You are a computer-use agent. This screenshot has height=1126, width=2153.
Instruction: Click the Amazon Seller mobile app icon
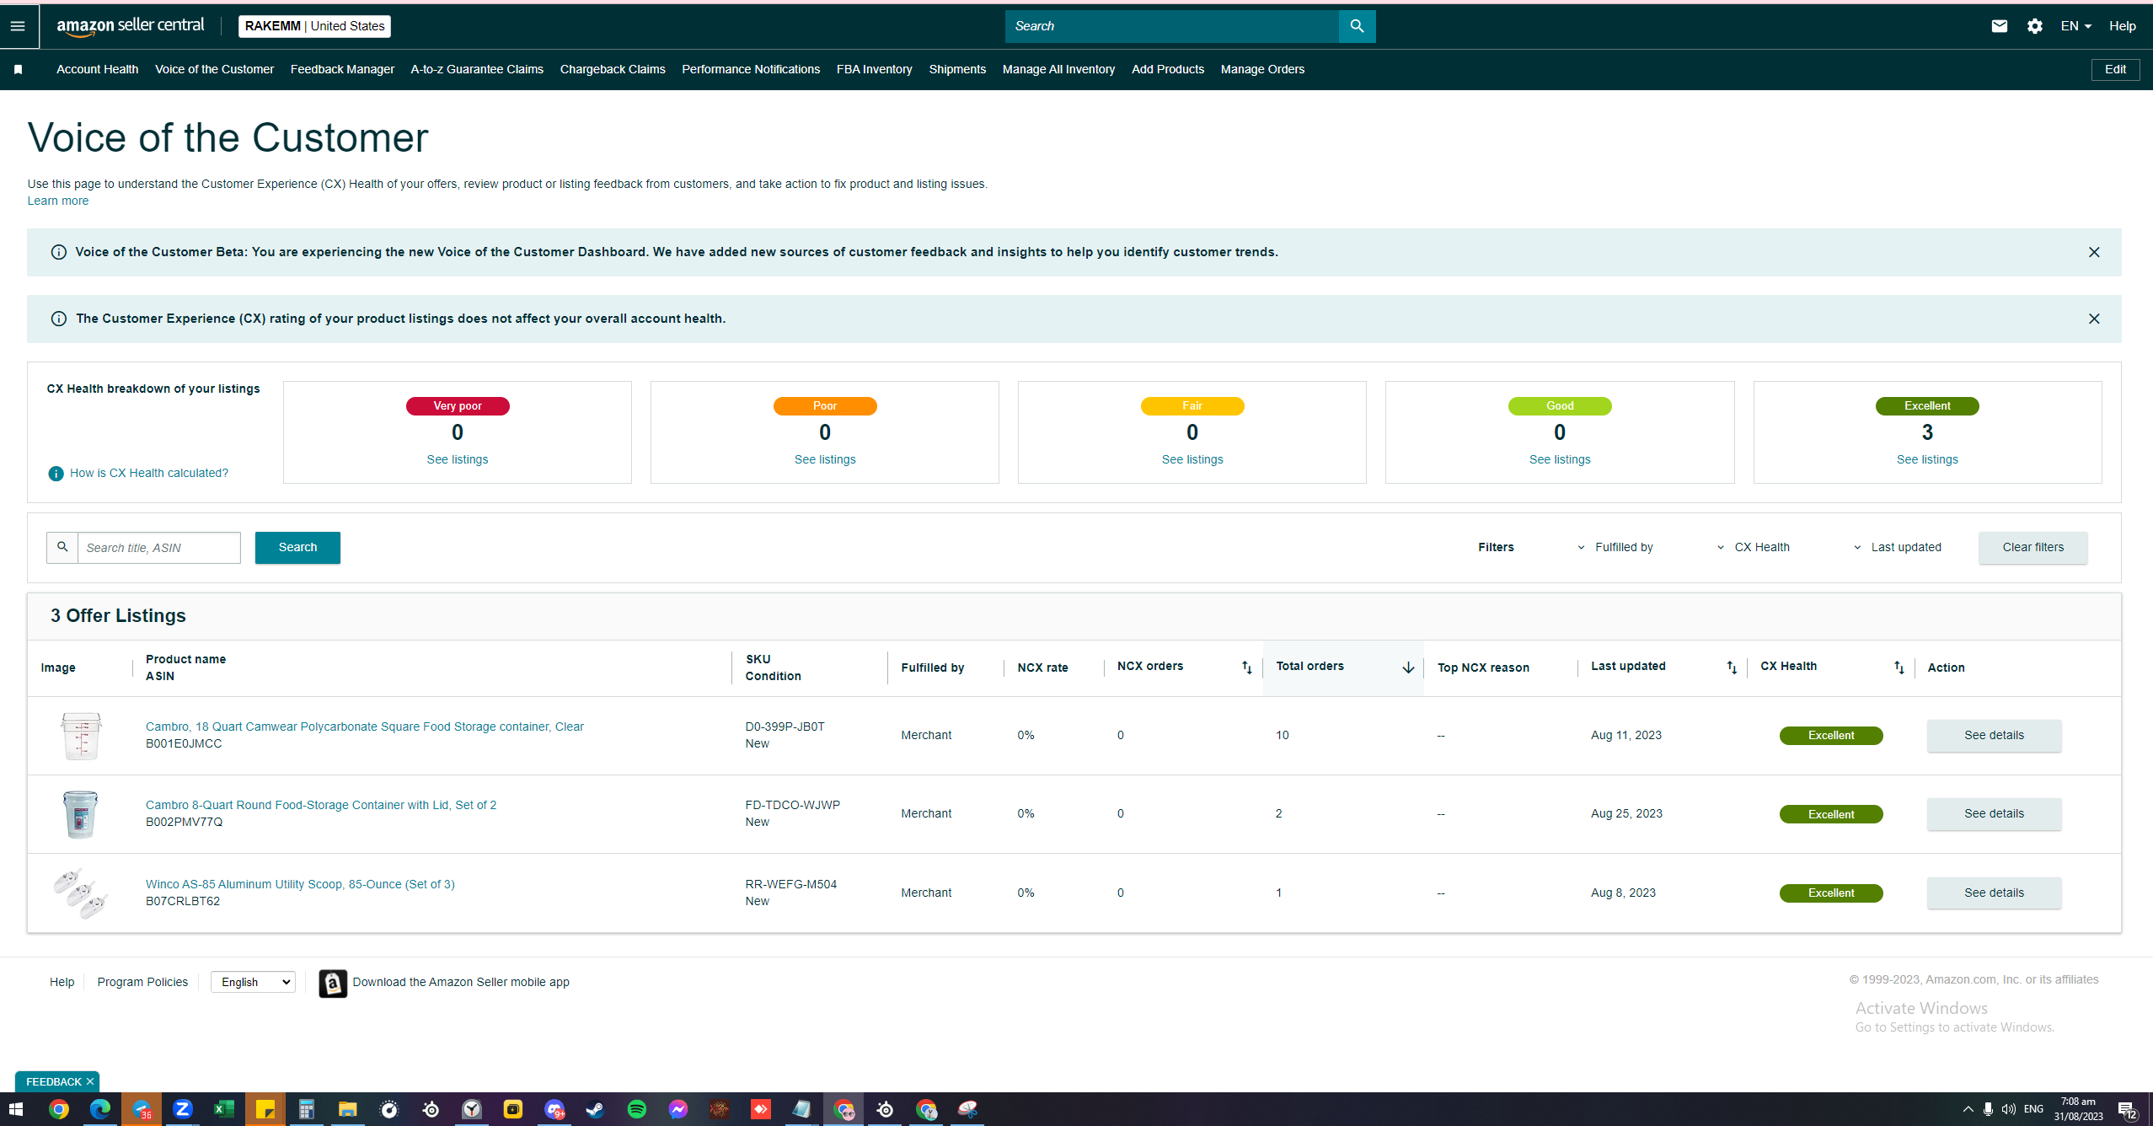(333, 983)
